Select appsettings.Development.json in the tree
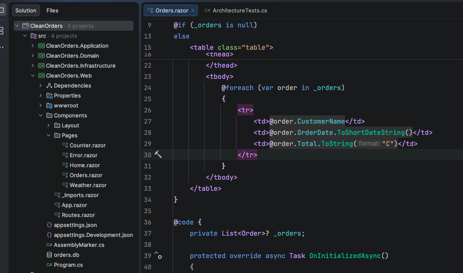The image size is (463, 273). [93, 235]
